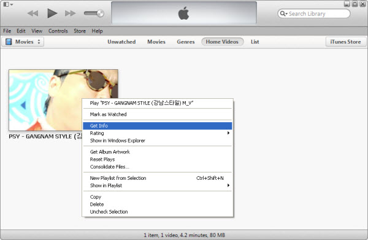Switch to the Unwatched tab
Viewport: 368px width, 240px height.
coord(121,42)
